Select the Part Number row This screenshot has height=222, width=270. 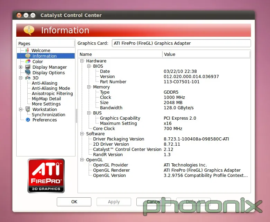tap(164, 82)
